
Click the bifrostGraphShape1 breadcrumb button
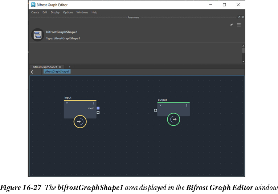(57, 72)
